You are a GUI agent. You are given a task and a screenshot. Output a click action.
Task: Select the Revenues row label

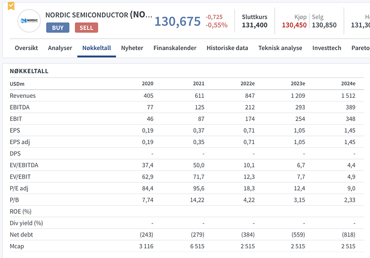pyautogui.click(x=22, y=96)
